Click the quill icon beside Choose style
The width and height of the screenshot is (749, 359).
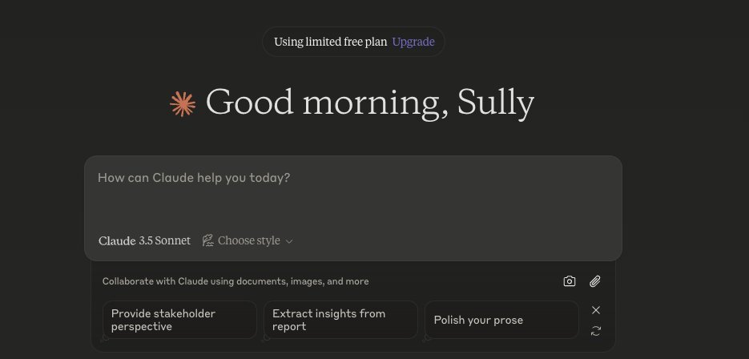pos(208,240)
